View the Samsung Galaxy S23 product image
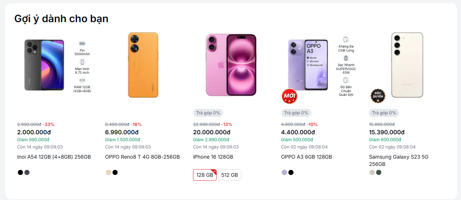Viewport: 461px width, 200px height. (407, 65)
